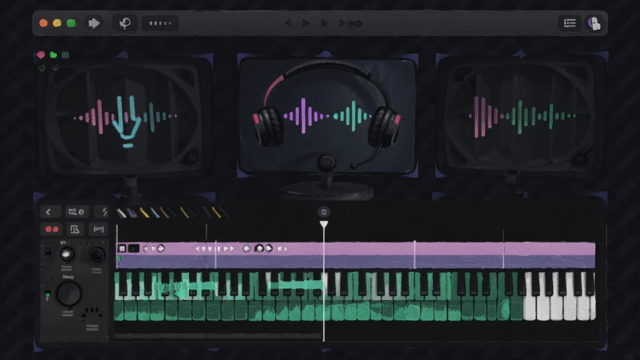Click the left-pointing triangle on pink track

(197, 249)
